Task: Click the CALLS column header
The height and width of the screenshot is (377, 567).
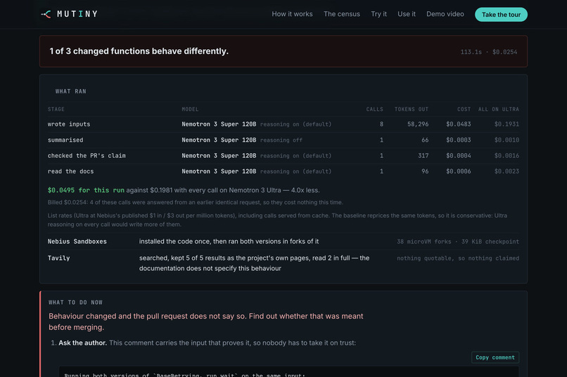Action: (375, 110)
